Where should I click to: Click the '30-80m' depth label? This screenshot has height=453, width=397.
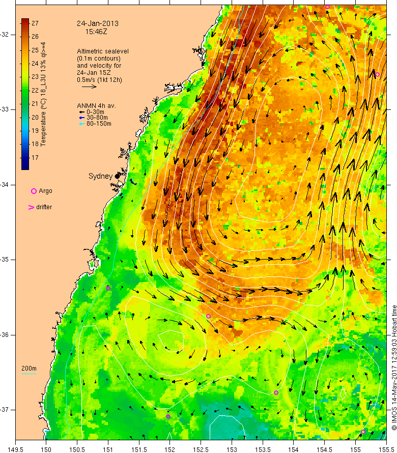tap(97, 118)
